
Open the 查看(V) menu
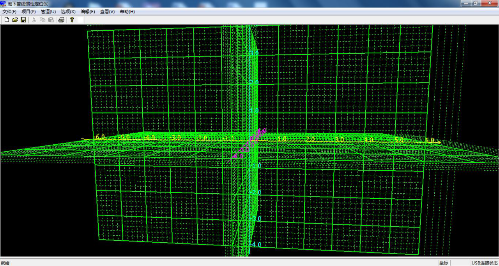[107, 12]
